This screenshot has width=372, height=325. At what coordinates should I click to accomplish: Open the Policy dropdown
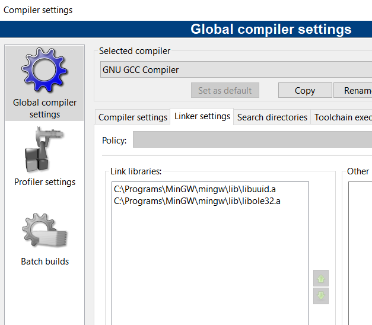[x=252, y=139]
